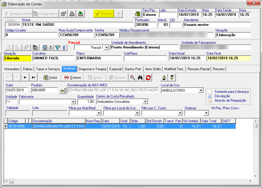Click the Data field in MatMed form
Screen dimensions: 262x188
click(18, 90)
